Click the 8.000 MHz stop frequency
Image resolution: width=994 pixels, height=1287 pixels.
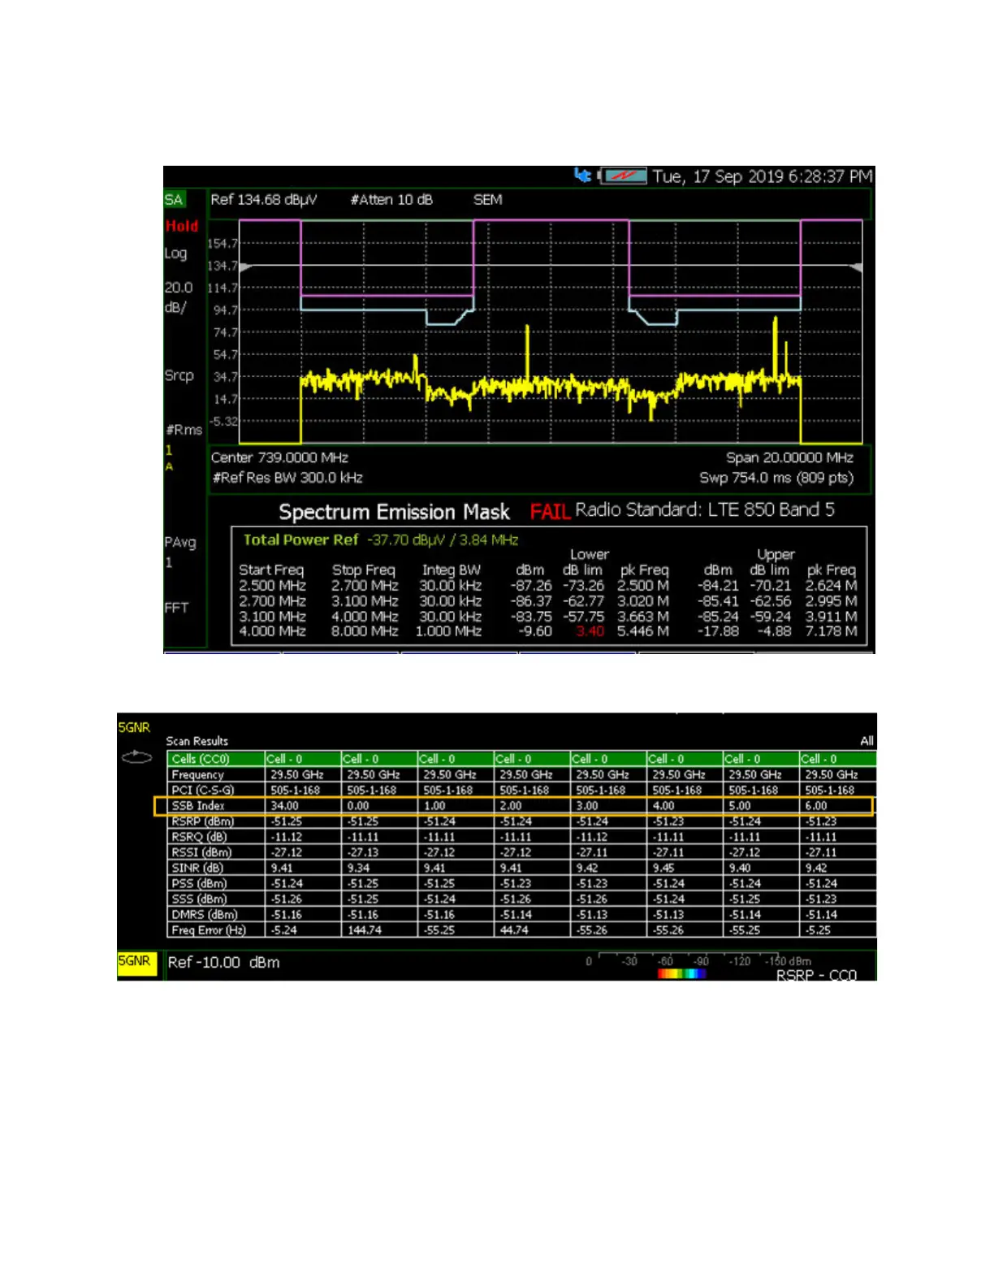365,631
